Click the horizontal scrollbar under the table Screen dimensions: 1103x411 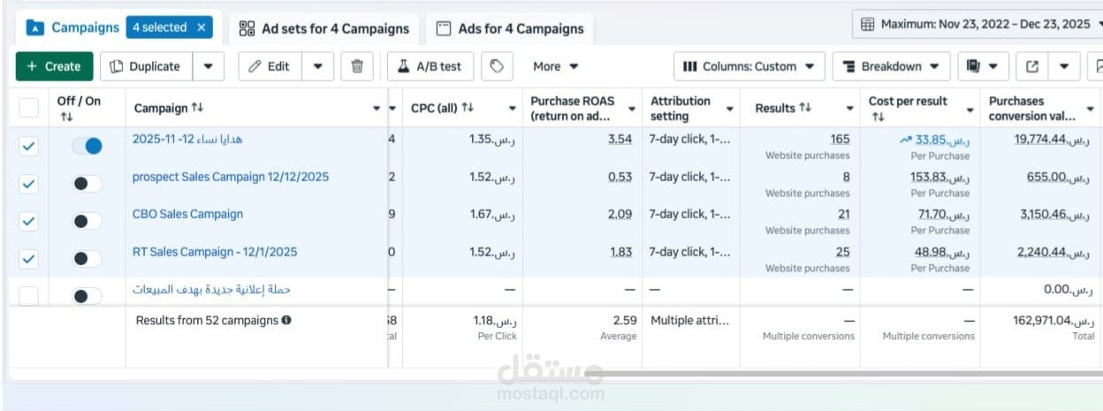pyautogui.click(x=840, y=374)
